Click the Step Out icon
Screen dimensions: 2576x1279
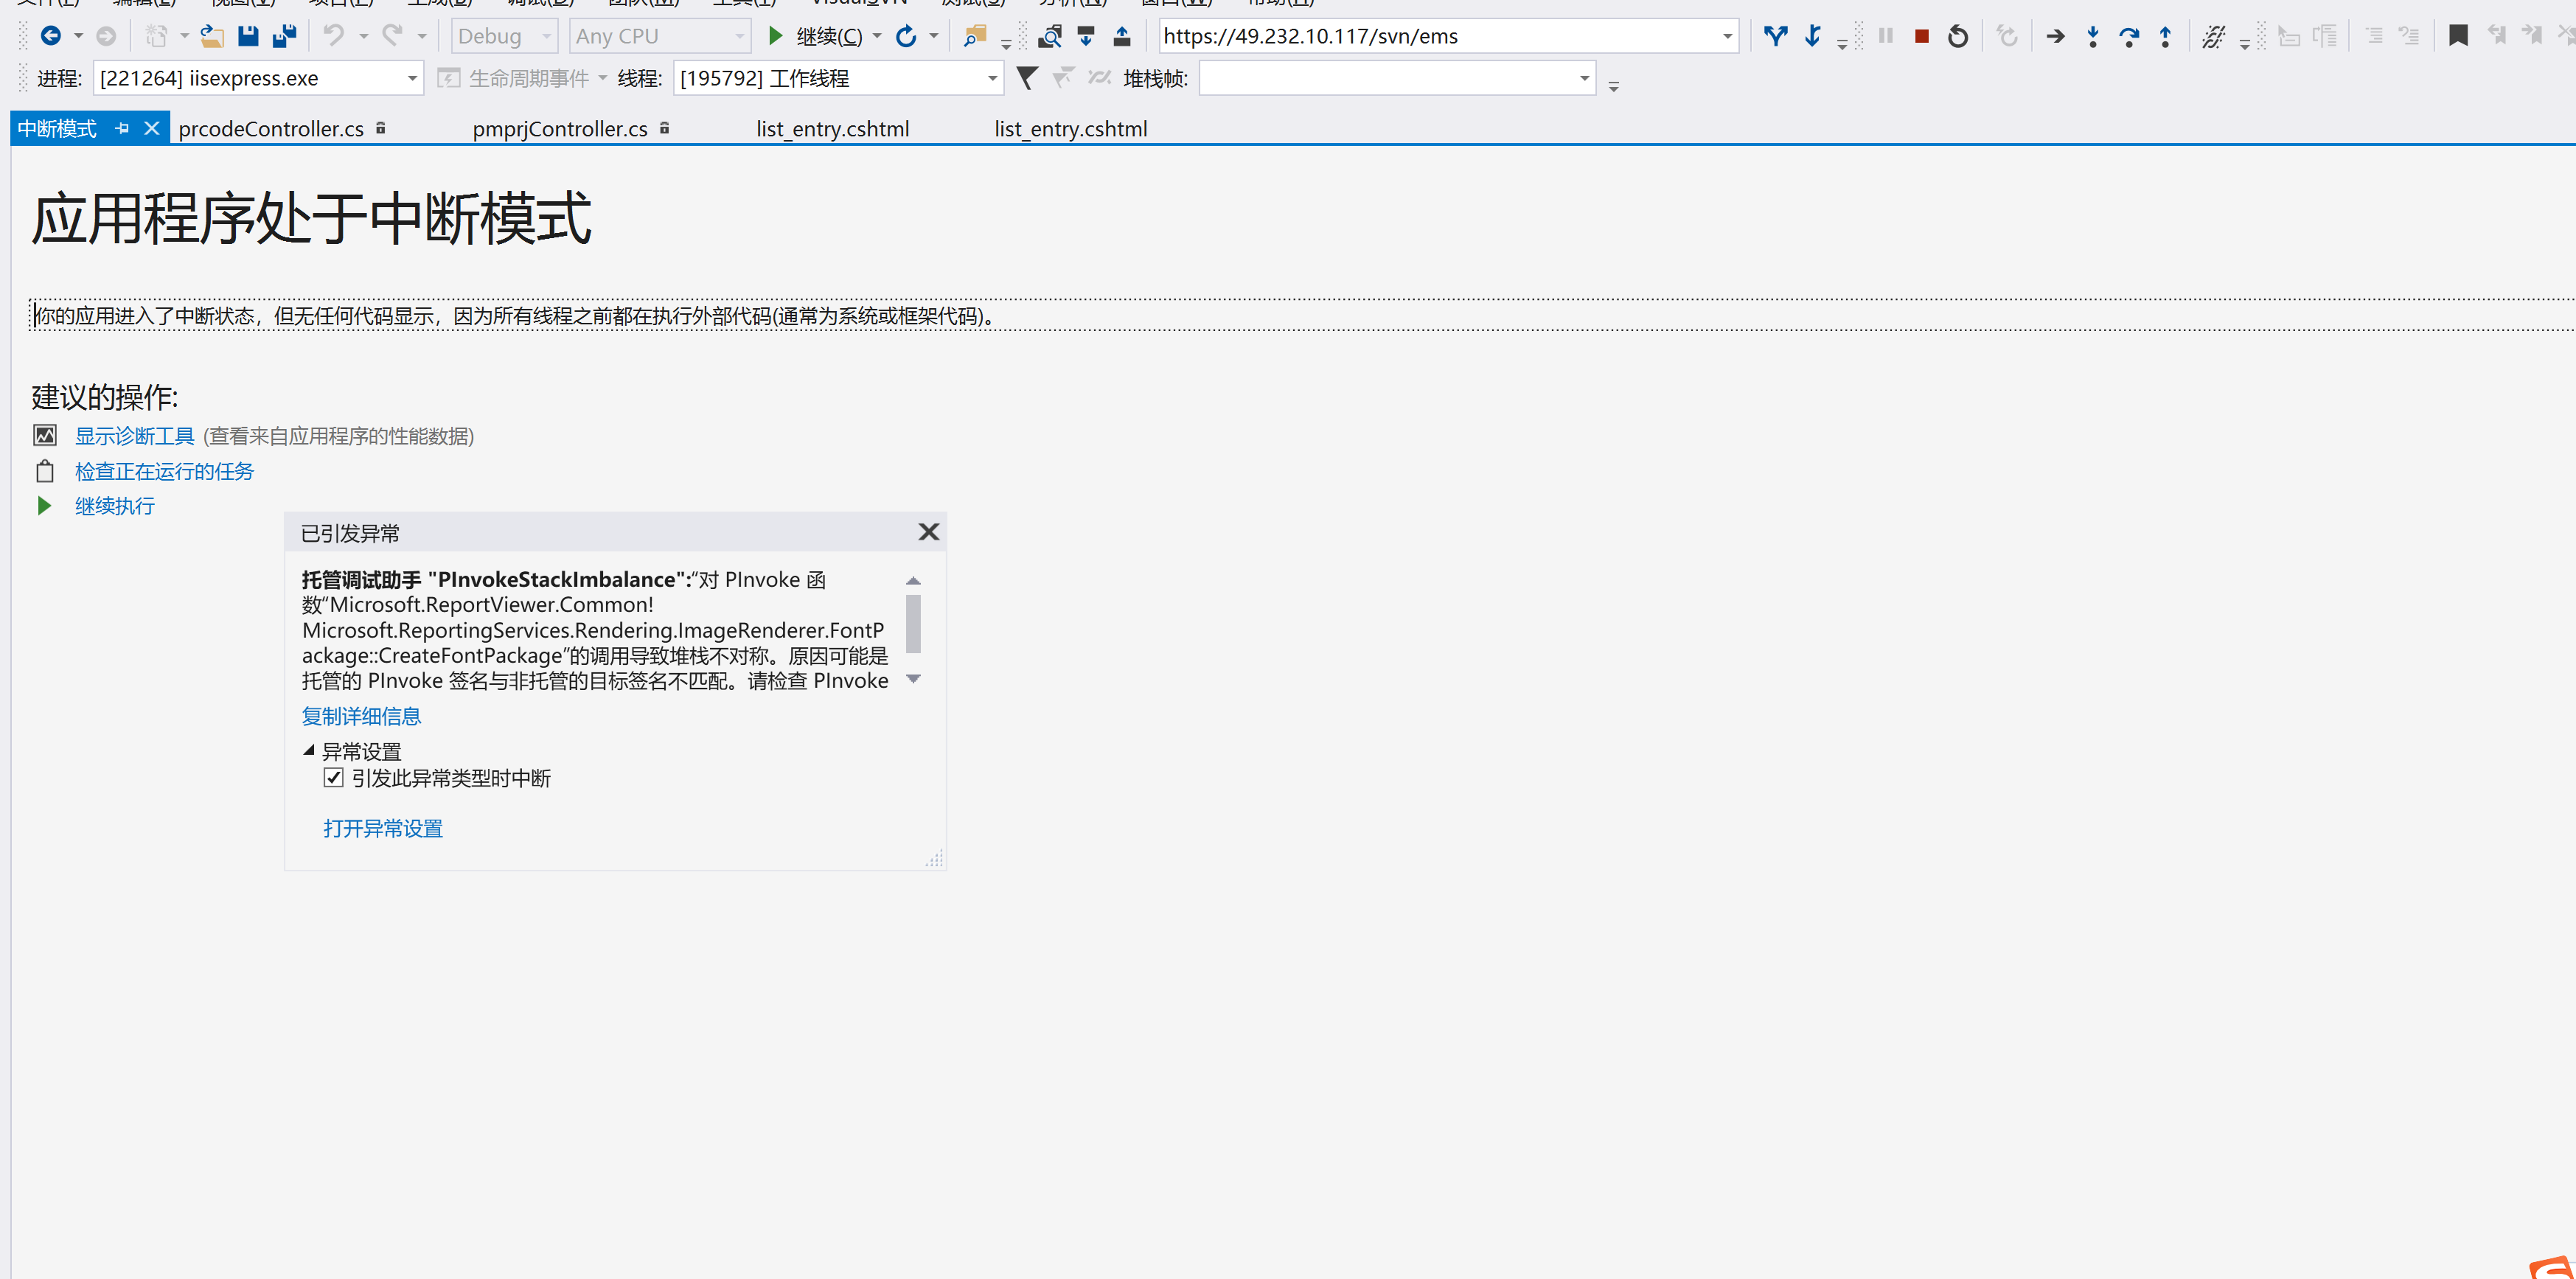2165,37
